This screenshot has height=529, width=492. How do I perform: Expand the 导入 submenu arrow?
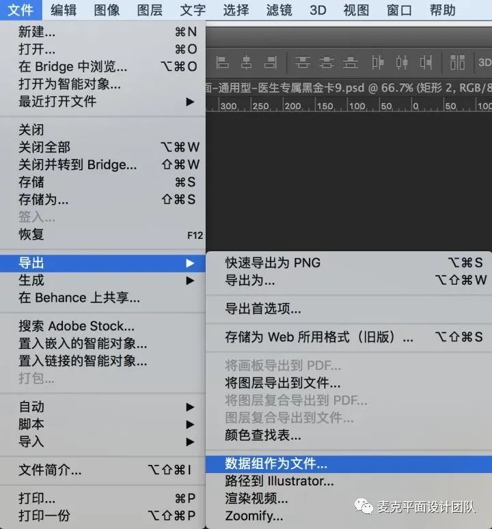(x=190, y=442)
